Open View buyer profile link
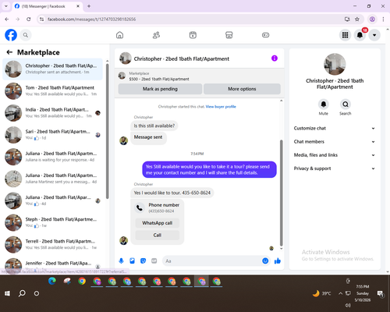The width and height of the screenshot is (390, 312). 221,107
